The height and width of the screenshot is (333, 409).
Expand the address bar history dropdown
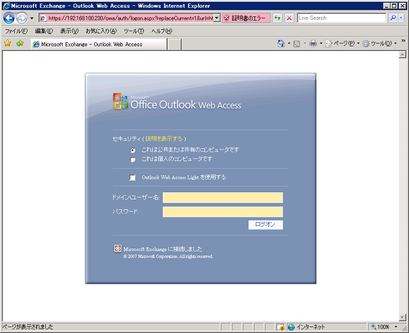coord(217,18)
